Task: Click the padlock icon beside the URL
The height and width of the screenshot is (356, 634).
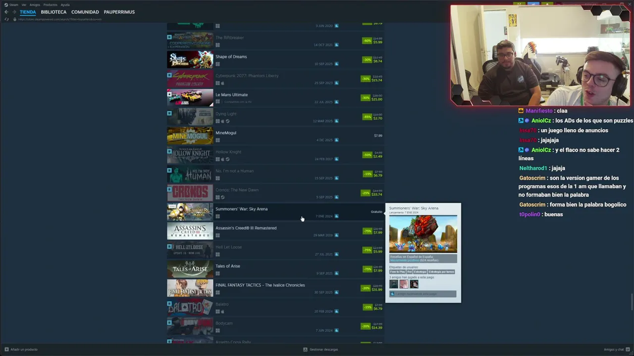Action: click(15, 19)
